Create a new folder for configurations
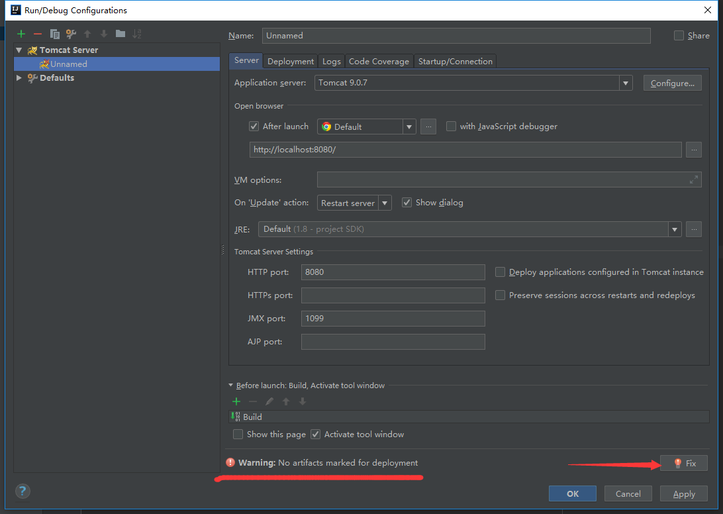 [120, 34]
